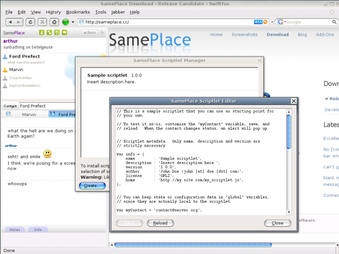Screen dimensions: 339x254
Task: Open the Info tab in sidebar
Action: tap(38, 230)
